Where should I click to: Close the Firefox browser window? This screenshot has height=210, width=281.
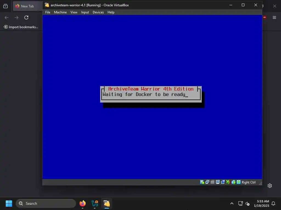[x=274, y=6]
